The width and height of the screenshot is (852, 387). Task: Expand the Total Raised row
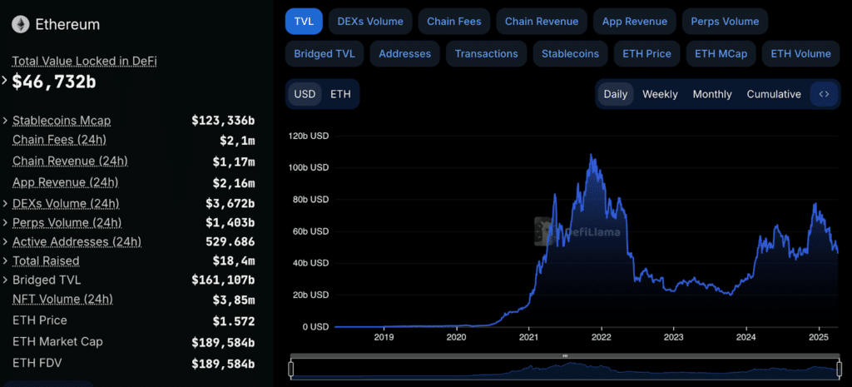click(5, 260)
